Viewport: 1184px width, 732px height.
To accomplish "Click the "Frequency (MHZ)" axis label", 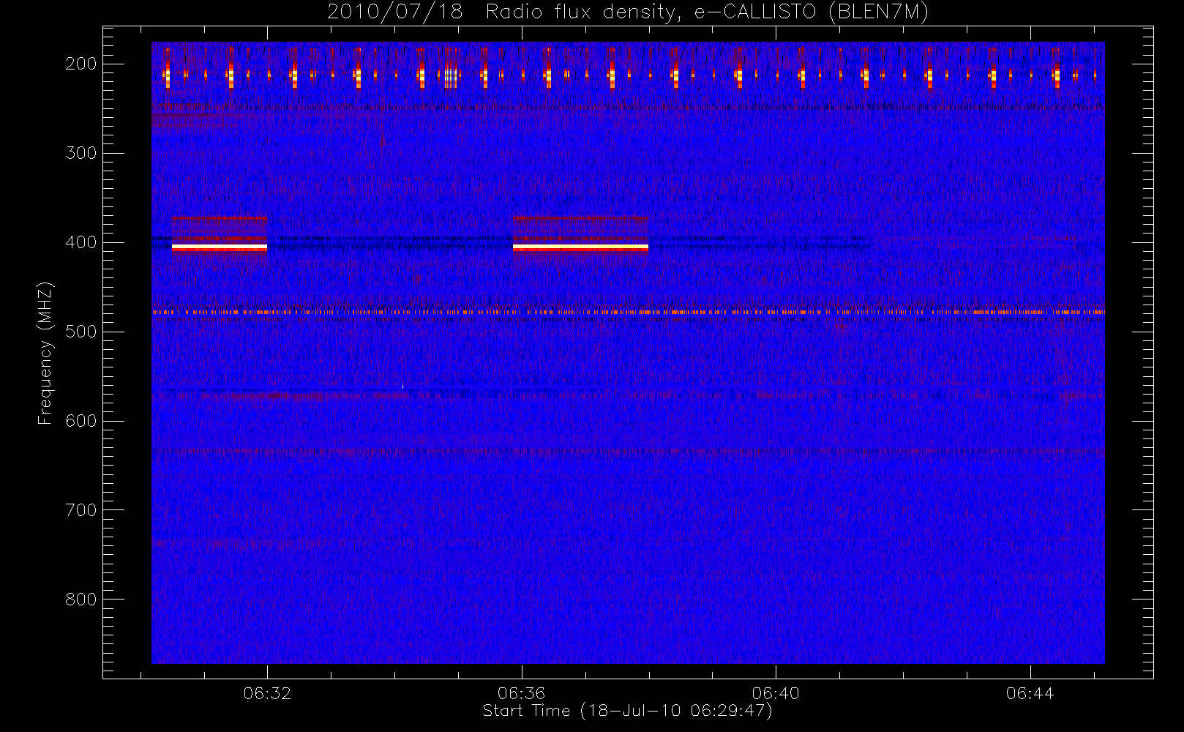I will 45,353.
